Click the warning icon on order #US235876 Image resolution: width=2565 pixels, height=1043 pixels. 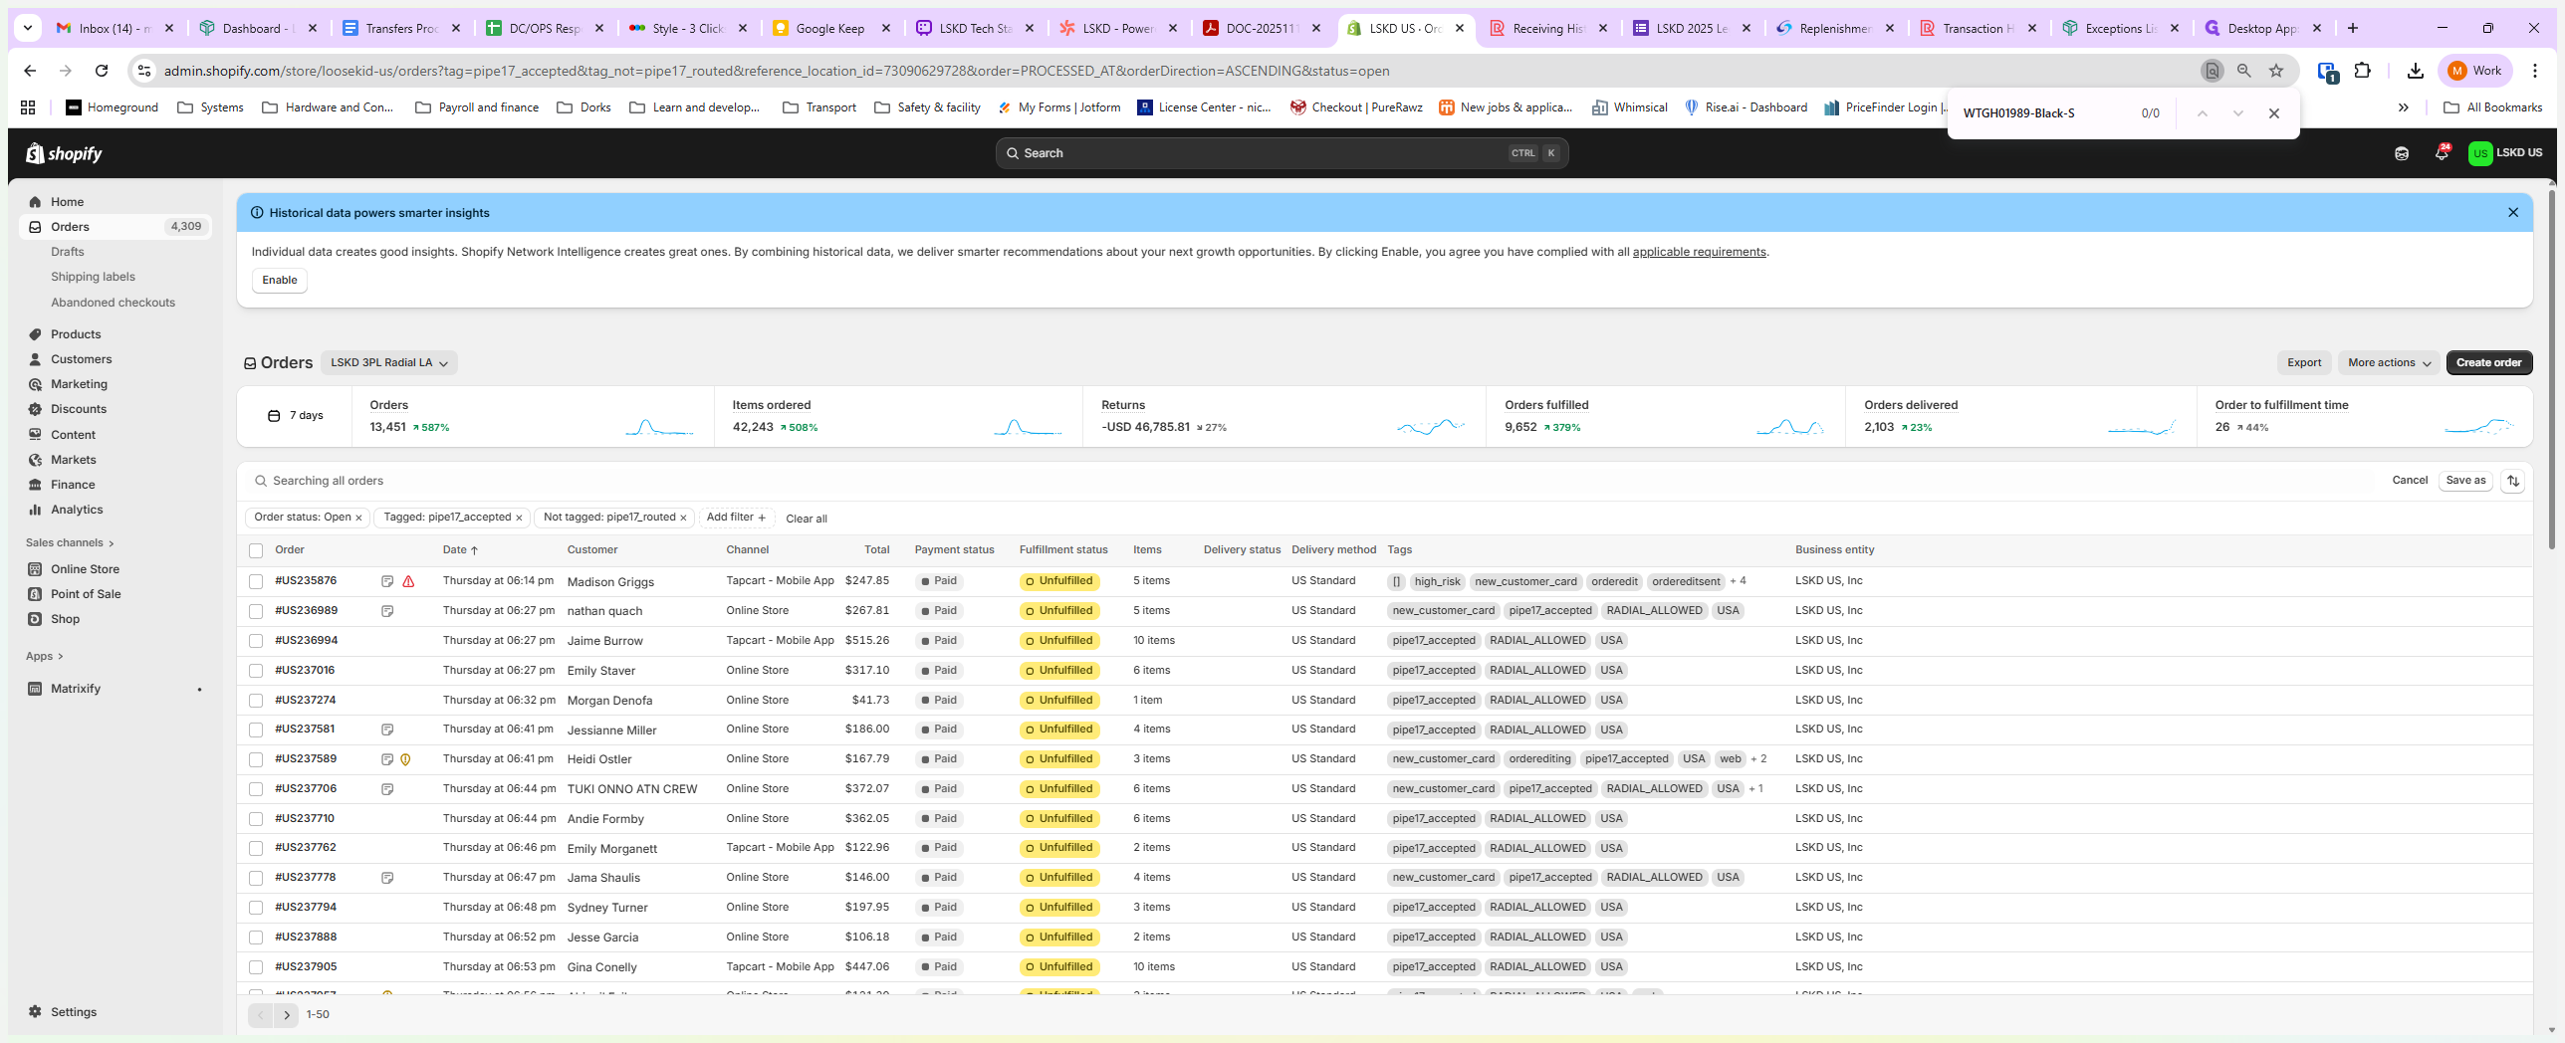click(x=408, y=581)
